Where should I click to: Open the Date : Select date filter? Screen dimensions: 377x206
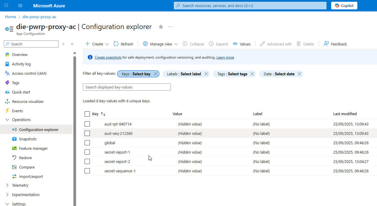point(279,74)
